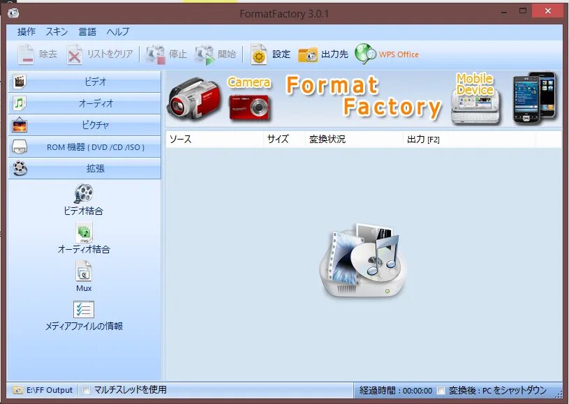Screen dimensions: 569x404
Task: Maximize the FormatFactory window
Action: (x=523, y=11)
